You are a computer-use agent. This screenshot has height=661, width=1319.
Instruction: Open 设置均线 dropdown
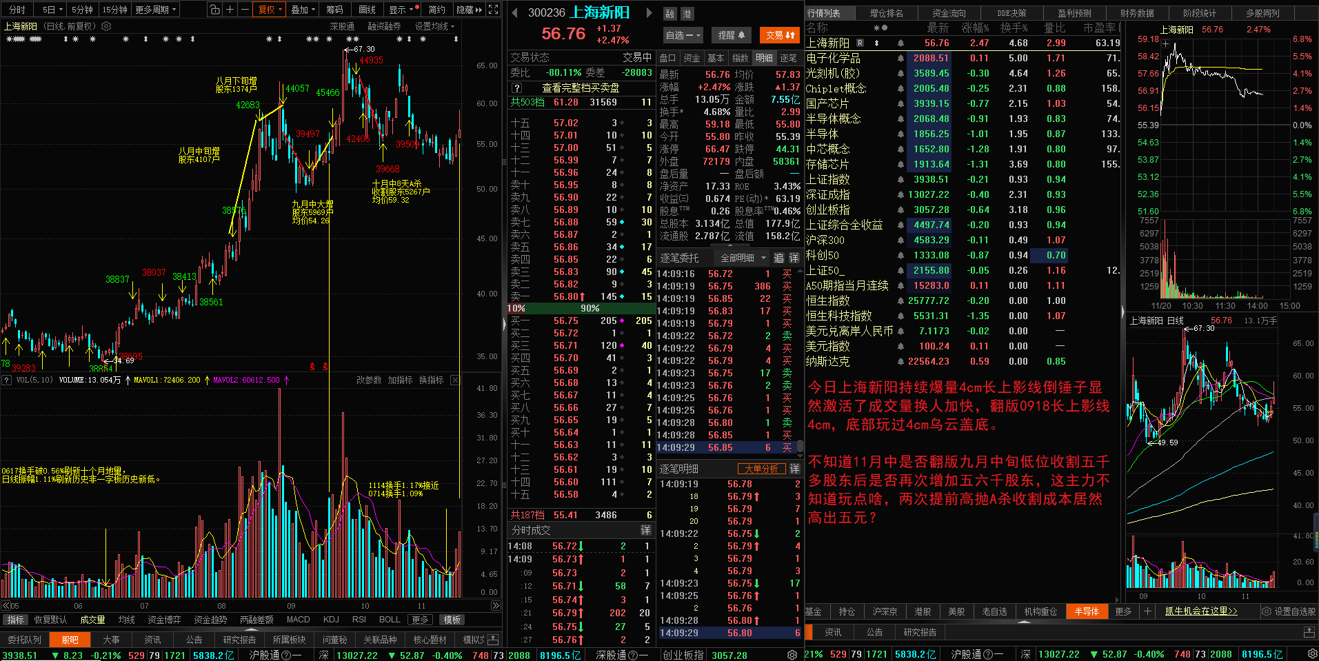coord(434,26)
